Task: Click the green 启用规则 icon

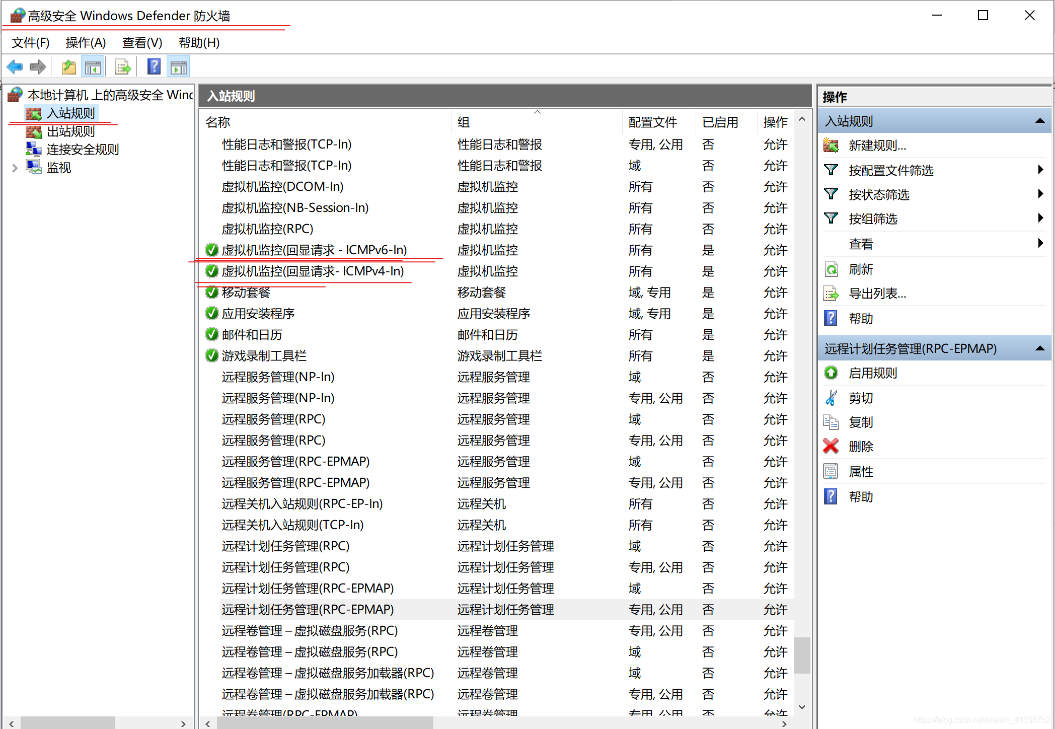Action: click(831, 373)
